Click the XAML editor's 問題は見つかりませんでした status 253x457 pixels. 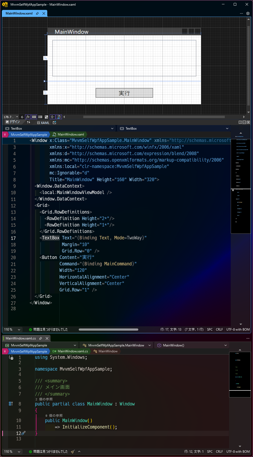(x=48, y=330)
